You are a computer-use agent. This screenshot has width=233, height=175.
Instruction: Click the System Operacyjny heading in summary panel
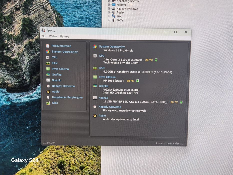pyautogui.click(x=112, y=46)
